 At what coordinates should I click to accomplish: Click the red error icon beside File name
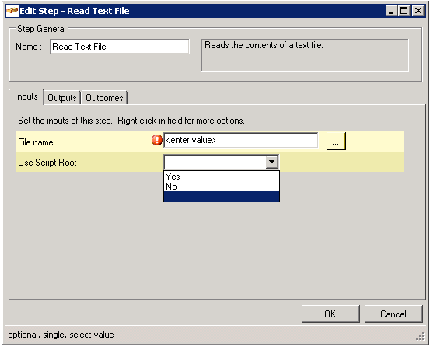point(157,140)
